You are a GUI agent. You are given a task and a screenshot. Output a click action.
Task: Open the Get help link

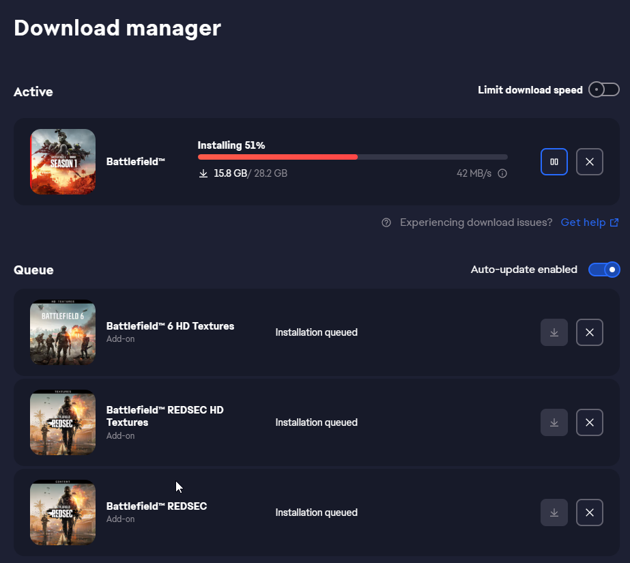tap(589, 222)
